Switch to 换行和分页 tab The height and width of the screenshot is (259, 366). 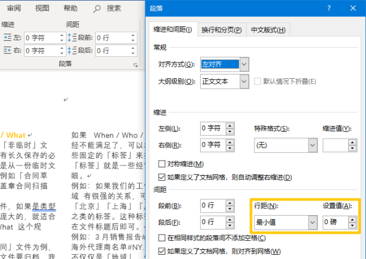(221, 30)
